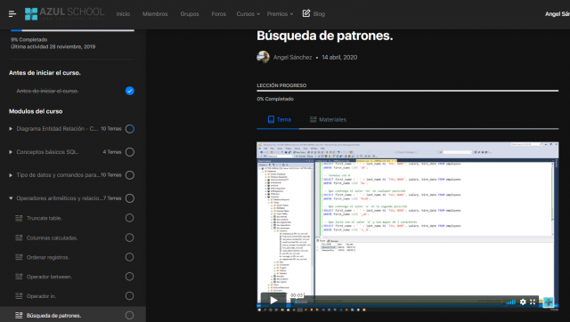Viewport: 570px width, 322px height.
Task: Expand Tipo de datos y comandos arrow
Action: [x=11, y=175]
